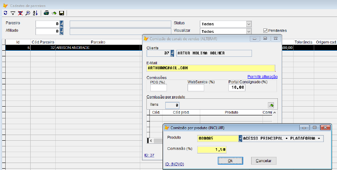Click the Permitir alteração link
The image size is (337, 170).
coord(263,76)
